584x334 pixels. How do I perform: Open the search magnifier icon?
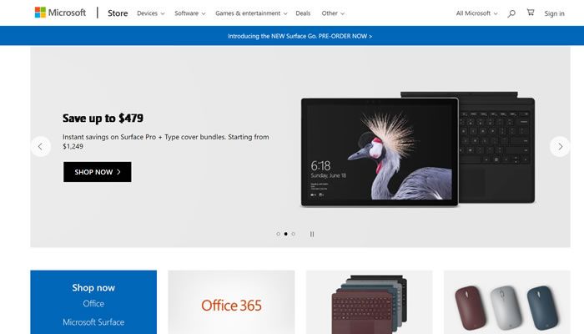511,13
